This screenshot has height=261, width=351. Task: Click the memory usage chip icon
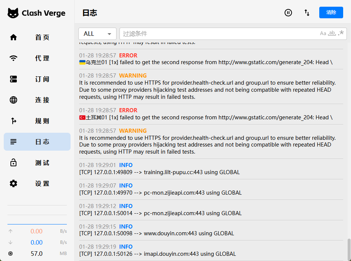[10, 254]
